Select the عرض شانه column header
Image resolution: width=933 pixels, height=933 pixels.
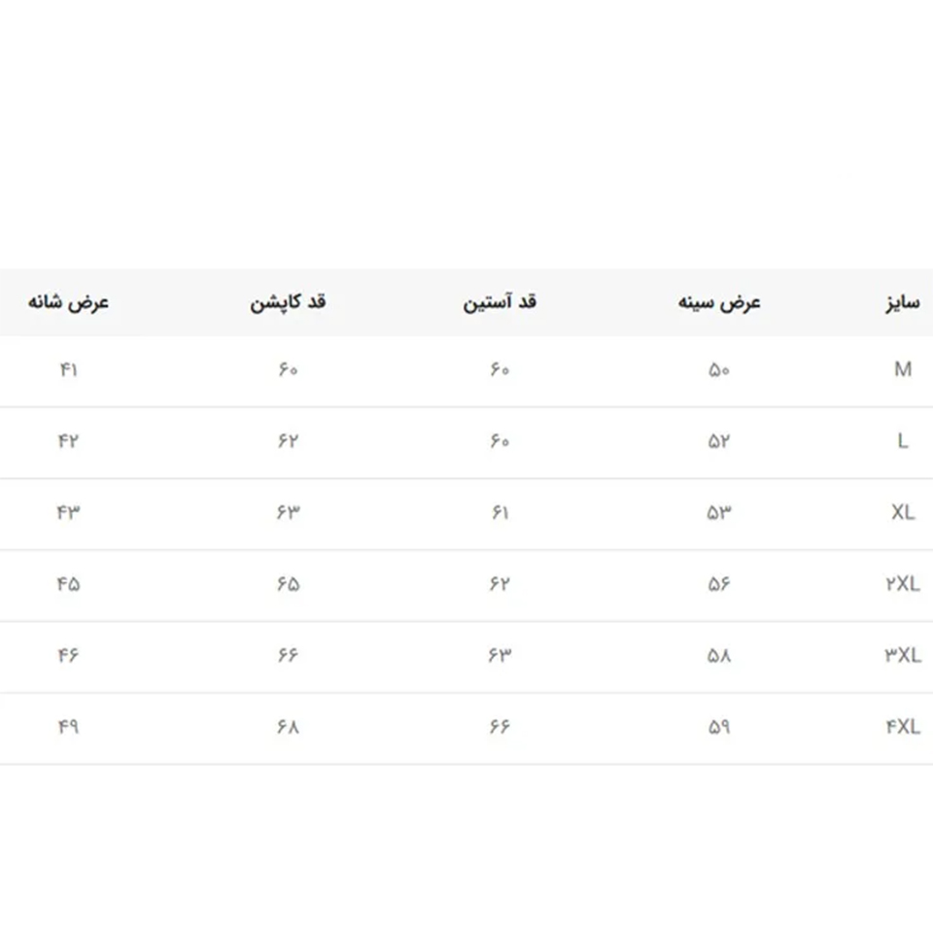pos(68,302)
